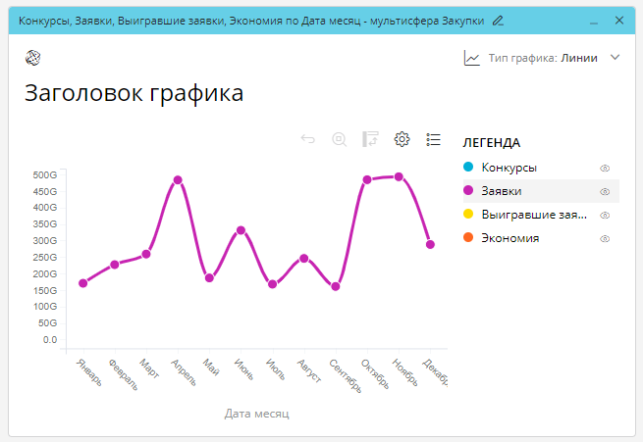Viewport: 643px width, 442px height.
Task: Click the undo arrow in chart toolbar
Action: [307, 139]
